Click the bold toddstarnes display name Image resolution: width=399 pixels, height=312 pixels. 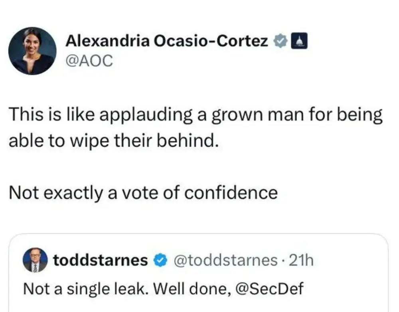point(101,260)
